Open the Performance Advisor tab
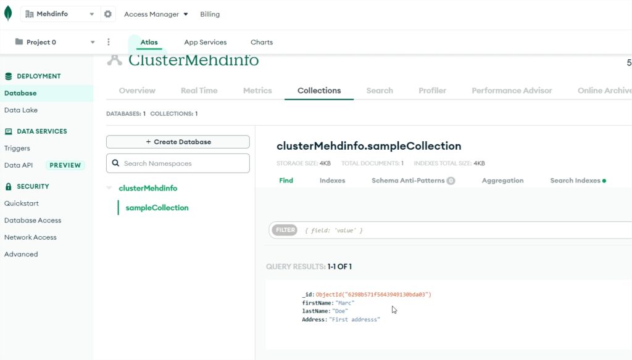632x360 pixels. 512,91
